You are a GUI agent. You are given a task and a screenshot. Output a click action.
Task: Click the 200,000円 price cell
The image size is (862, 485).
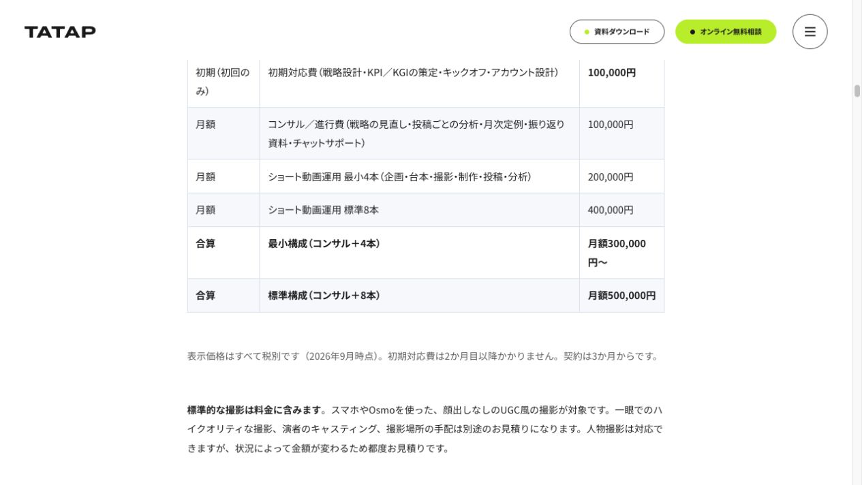point(621,176)
